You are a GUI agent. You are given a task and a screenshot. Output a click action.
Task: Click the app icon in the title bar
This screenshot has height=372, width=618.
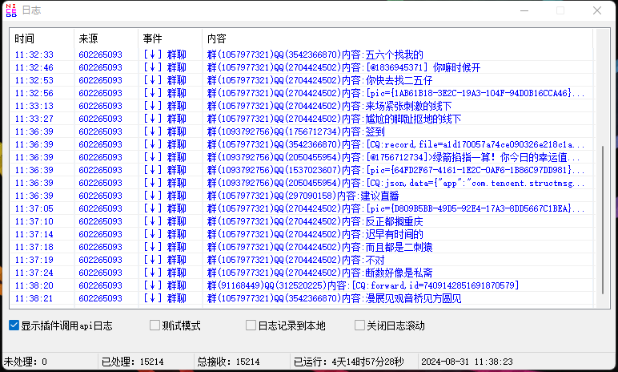[11, 11]
